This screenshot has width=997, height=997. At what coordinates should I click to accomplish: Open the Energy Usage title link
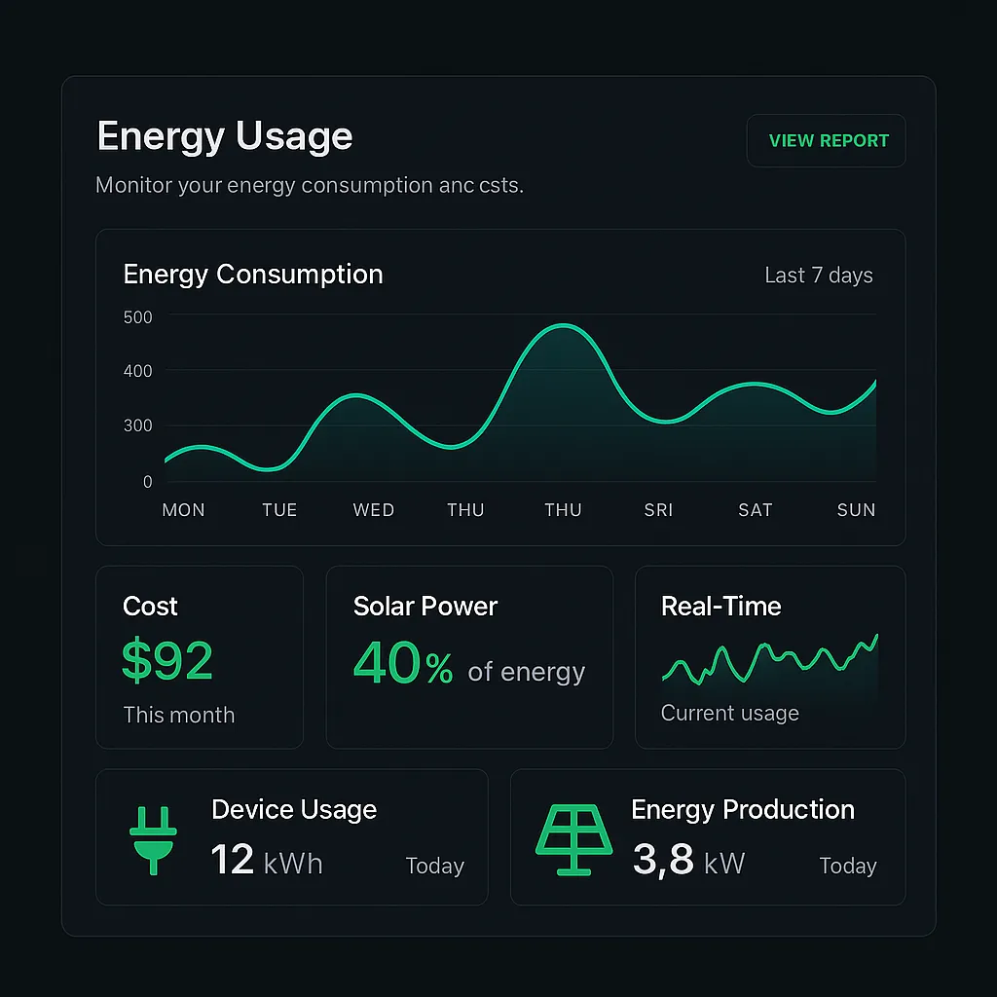[224, 136]
